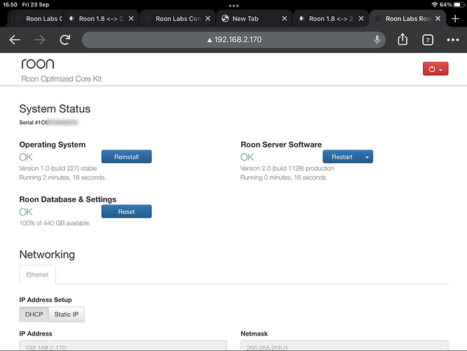
Task: Open the red power dropdown button
Action: coord(435,69)
